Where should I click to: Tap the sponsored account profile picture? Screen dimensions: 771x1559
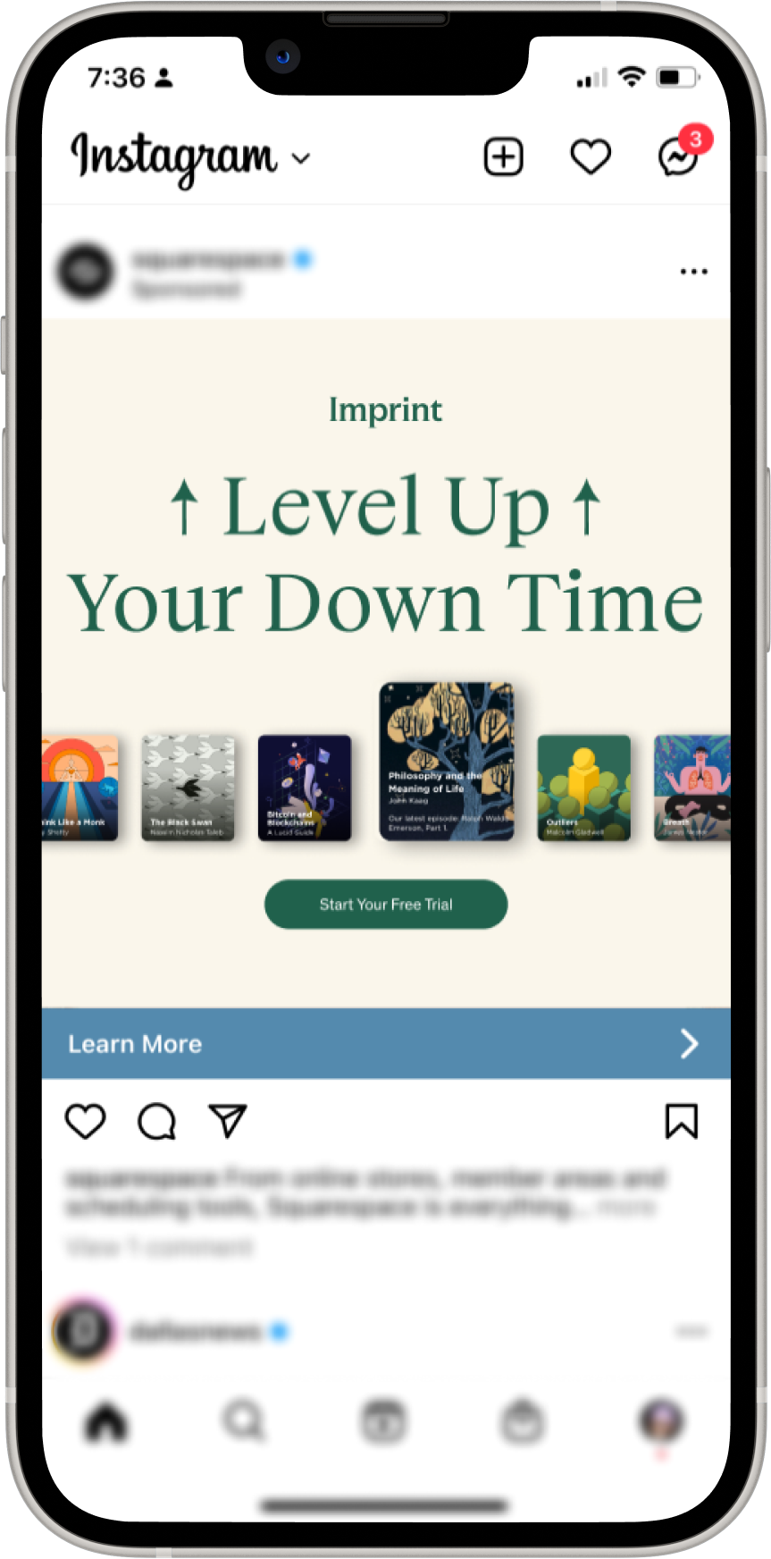tap(86, 271)
